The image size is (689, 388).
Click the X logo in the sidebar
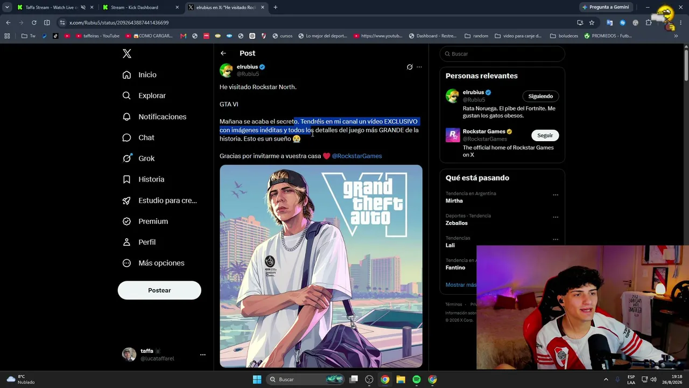point(126,53)
